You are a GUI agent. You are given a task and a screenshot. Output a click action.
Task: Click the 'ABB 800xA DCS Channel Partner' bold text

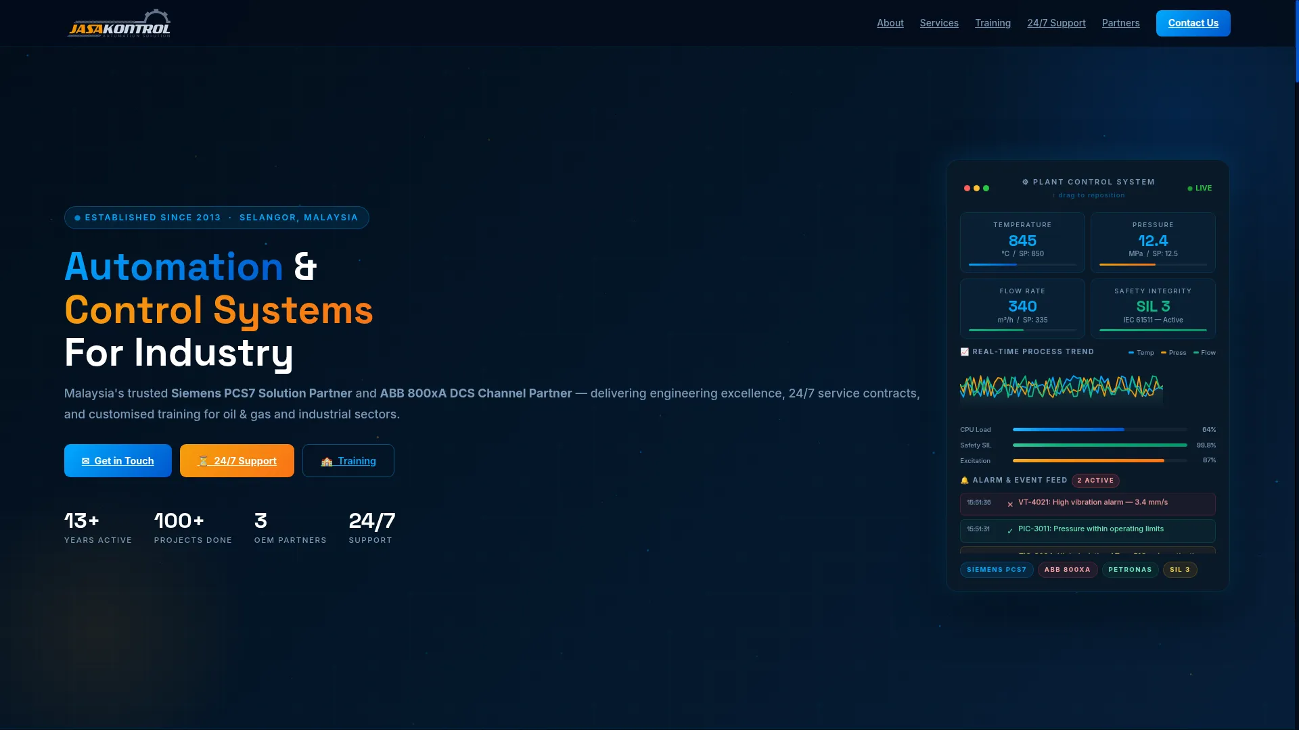476,393
